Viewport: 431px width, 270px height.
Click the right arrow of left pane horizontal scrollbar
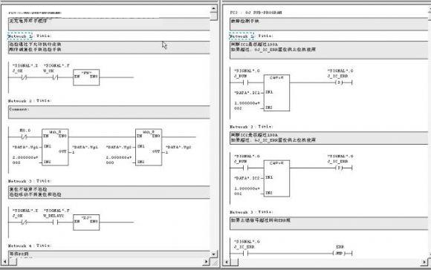coord(206,262)
